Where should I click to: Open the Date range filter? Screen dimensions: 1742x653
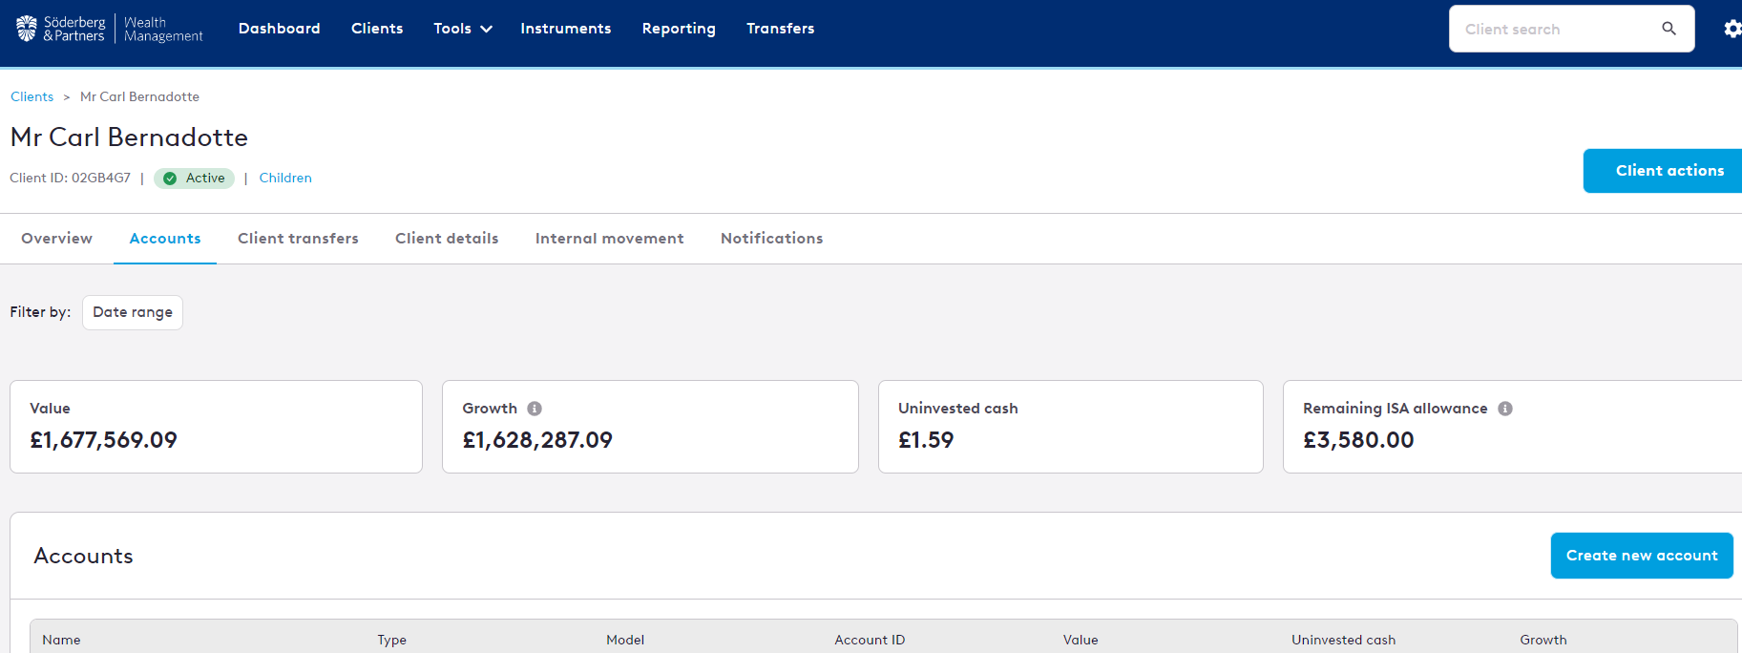[x=133, y=312]
